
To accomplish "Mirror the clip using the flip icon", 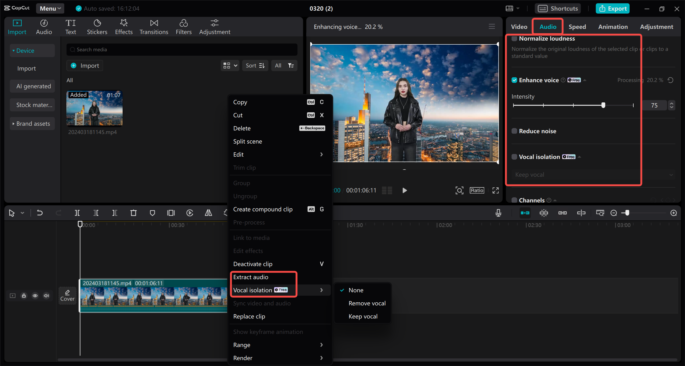I will pyautogui.click(x=208, y=213).
